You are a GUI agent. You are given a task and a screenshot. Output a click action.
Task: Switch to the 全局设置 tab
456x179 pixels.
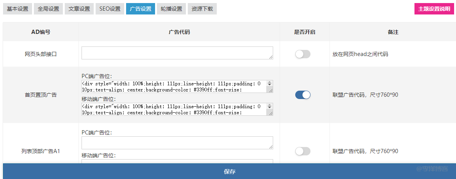[x=48, y=9]
